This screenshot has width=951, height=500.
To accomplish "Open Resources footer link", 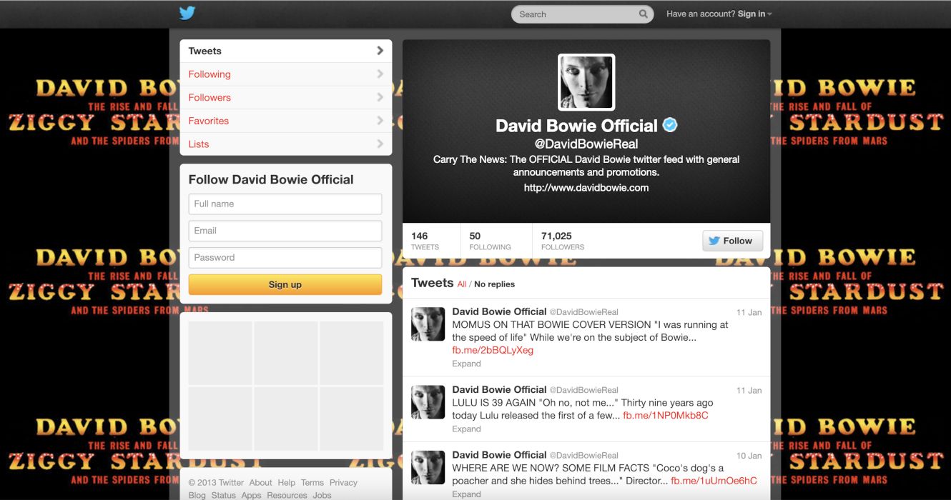I will pyautogui.click(x=287, y=495).
